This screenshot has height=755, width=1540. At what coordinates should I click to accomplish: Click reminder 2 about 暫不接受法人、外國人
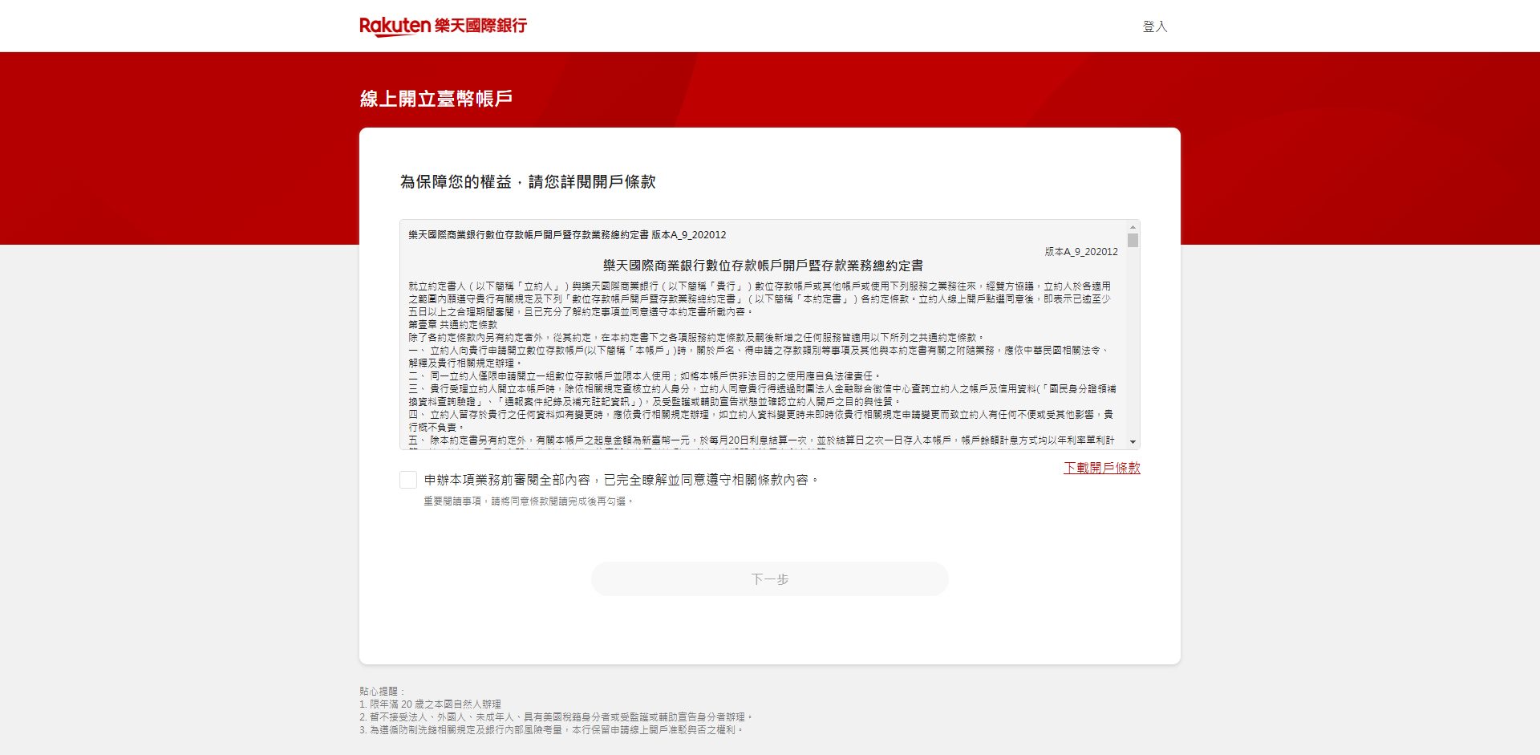pos(557,716)
